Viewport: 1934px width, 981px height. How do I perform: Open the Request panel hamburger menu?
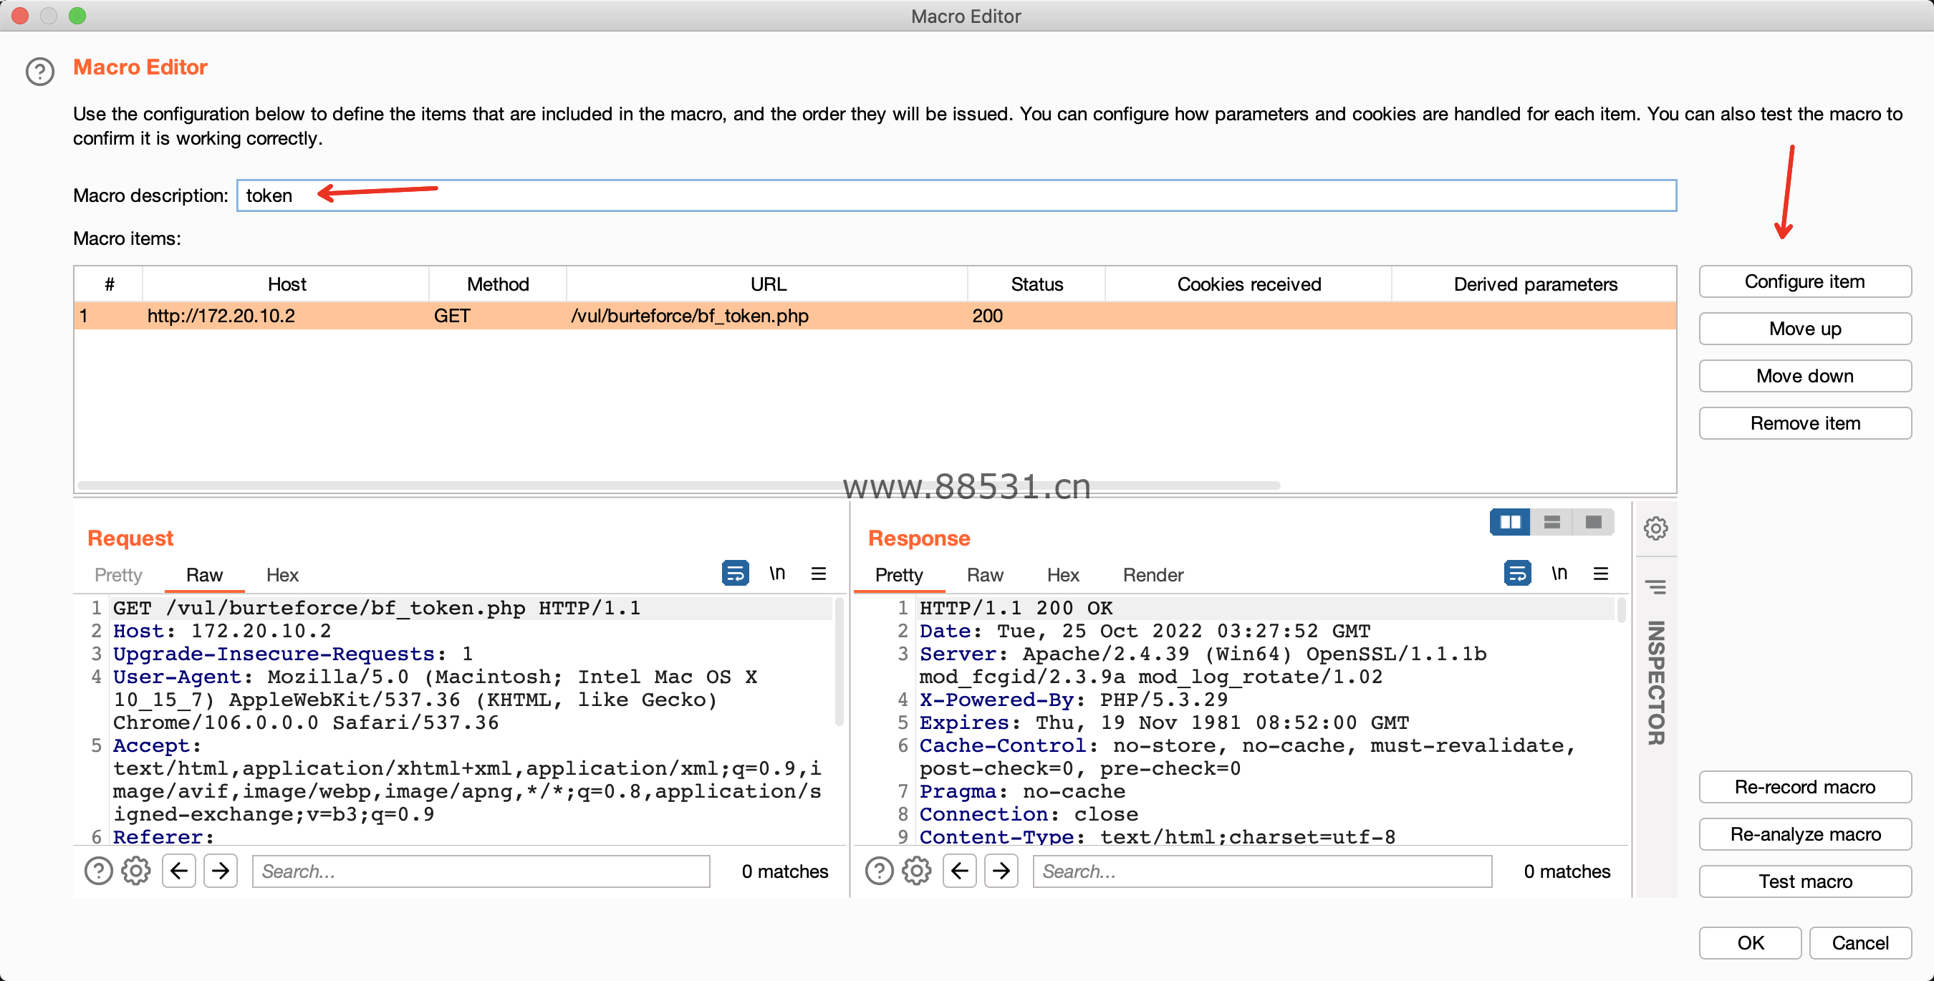tap(818, 574)
